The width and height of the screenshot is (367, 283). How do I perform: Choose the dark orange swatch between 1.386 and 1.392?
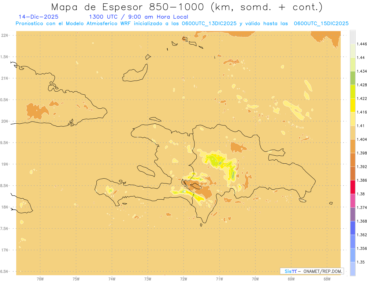353,173
